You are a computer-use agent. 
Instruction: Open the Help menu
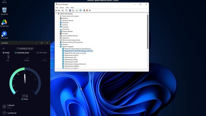point(72,8)
